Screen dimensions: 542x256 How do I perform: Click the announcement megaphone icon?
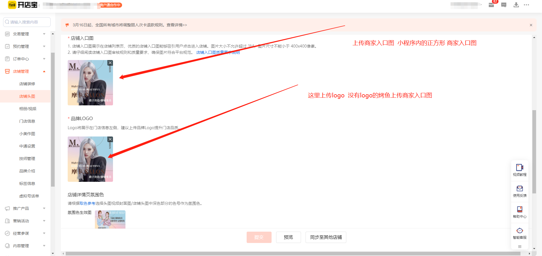click(x=67, y=25)
